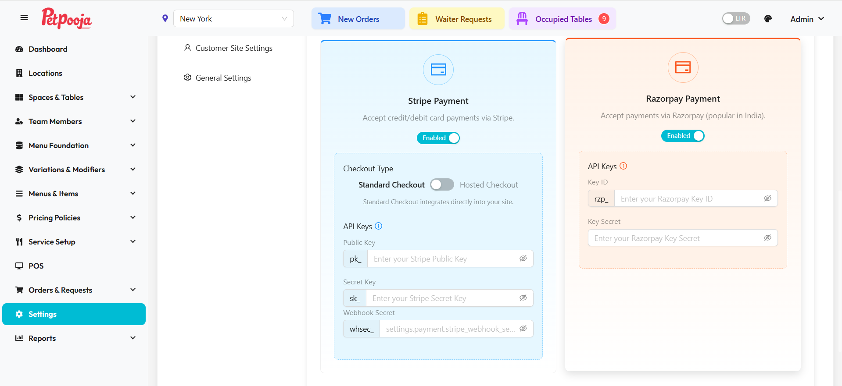
Task: Click the Spaces & Tables grid icon
Action: [x=19, y=97]
